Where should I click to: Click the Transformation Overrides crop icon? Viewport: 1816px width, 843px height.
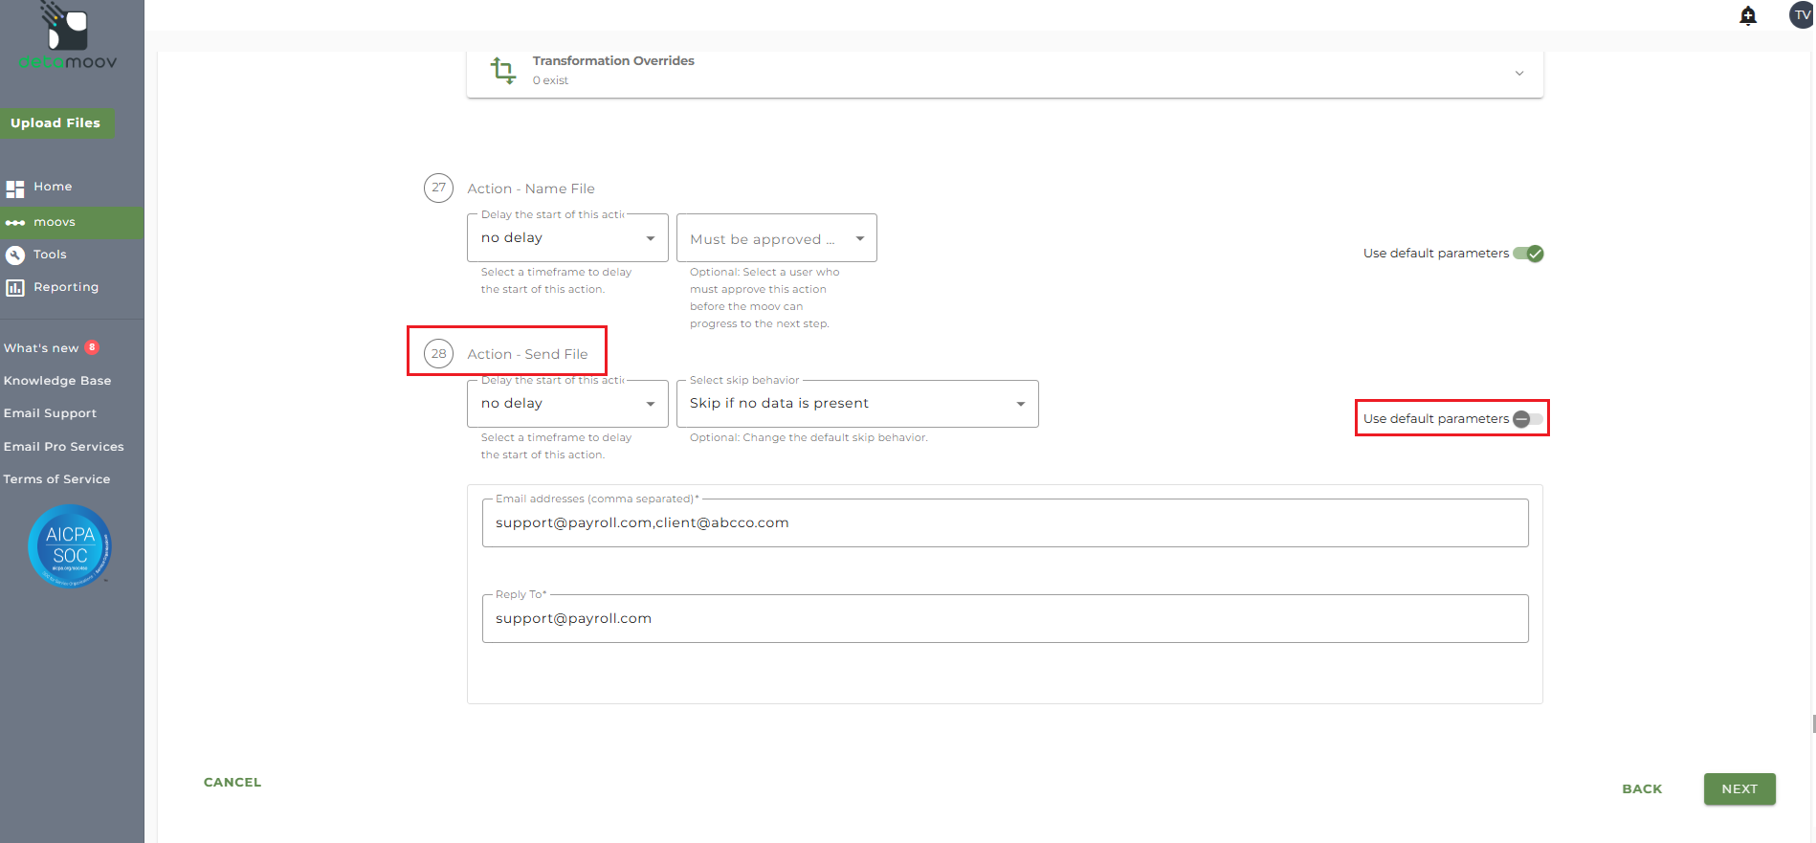click(x=502, y=71)
